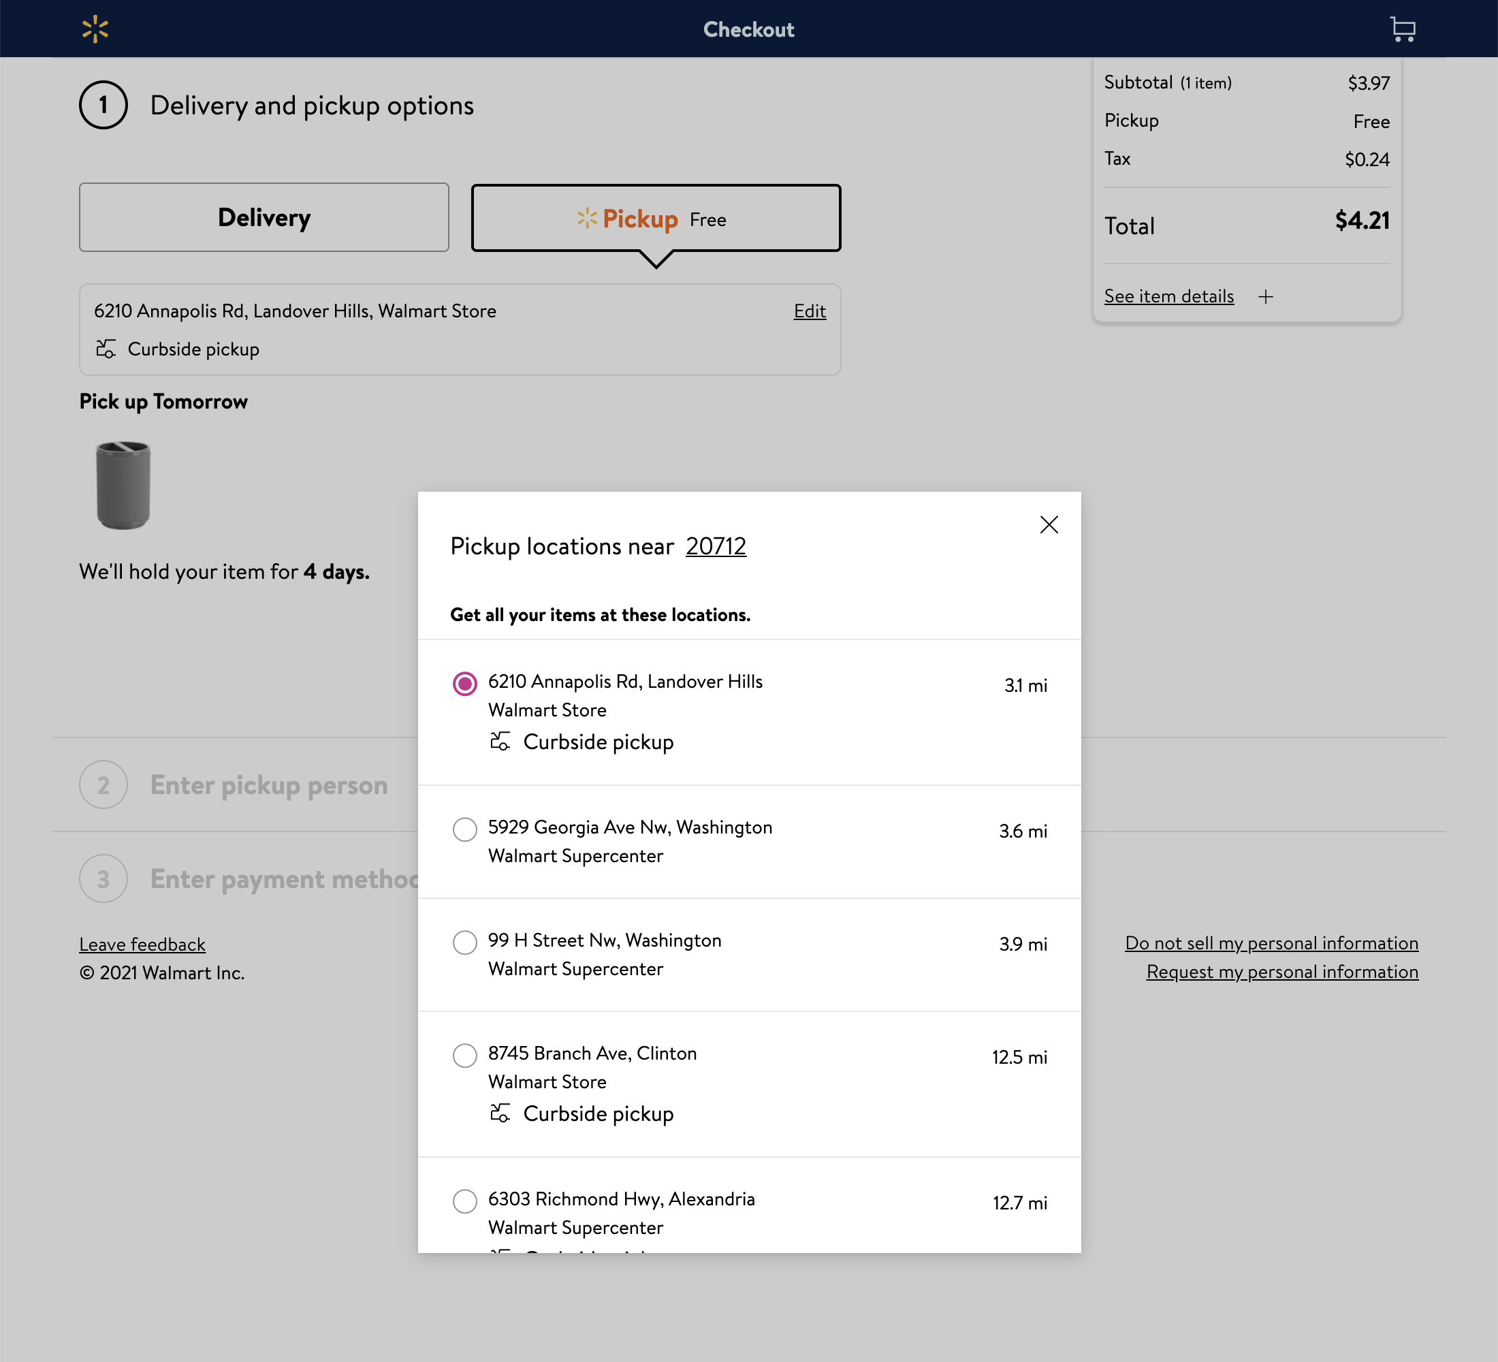
Task: Edit the selected pickup store
Action: (x=809, y=311)
